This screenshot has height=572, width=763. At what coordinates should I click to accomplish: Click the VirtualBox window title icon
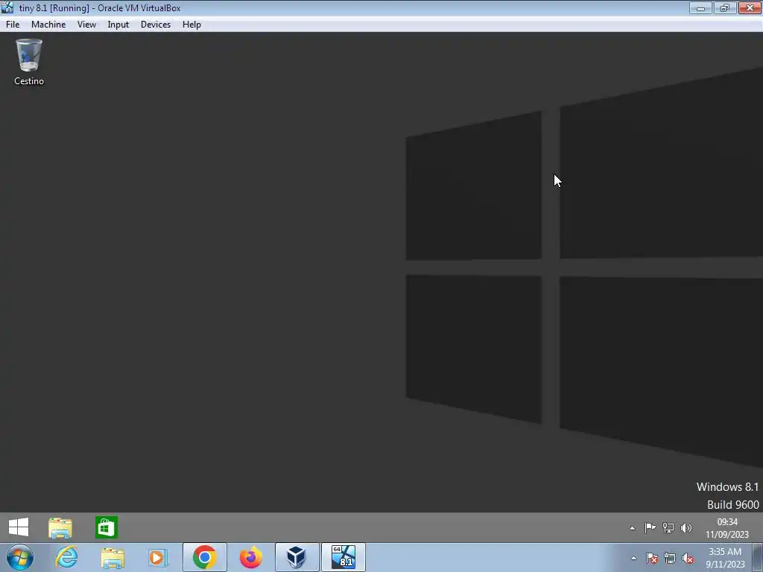(7, 7)
